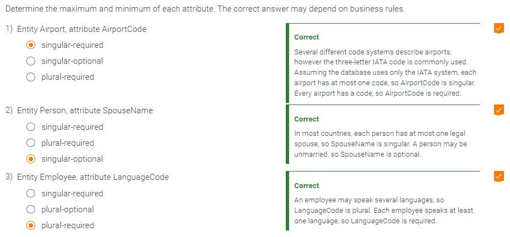Pick plural-required for the LanguageCode attribute
510x237 pixels.
31,225
